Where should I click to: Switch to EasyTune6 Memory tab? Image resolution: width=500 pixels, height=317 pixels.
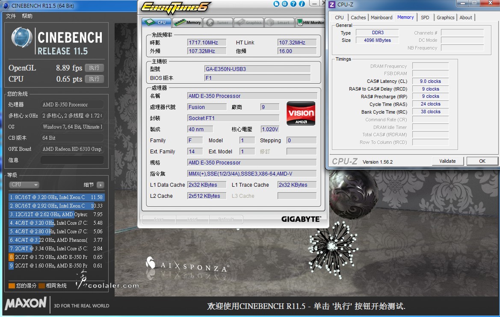tap(187, 22)
